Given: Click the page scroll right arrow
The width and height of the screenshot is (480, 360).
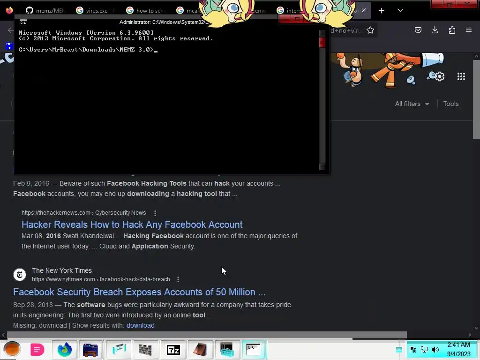Looking at the screenshot, I should point(470,335).
